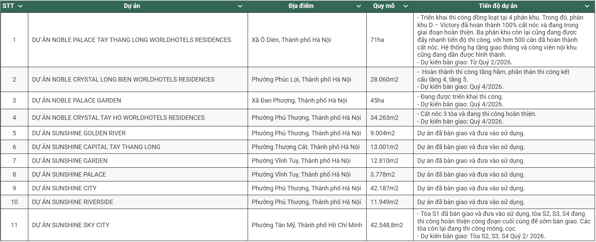This screenshot has width=596, height=242.
Task: Click scale value 28.060m2
Action: 384,80
